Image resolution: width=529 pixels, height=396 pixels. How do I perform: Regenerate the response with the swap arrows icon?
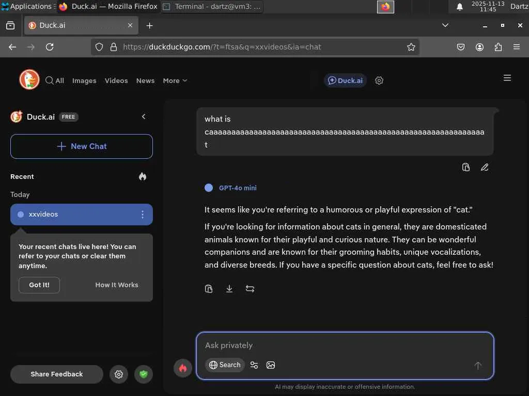[x=250, y=289]
